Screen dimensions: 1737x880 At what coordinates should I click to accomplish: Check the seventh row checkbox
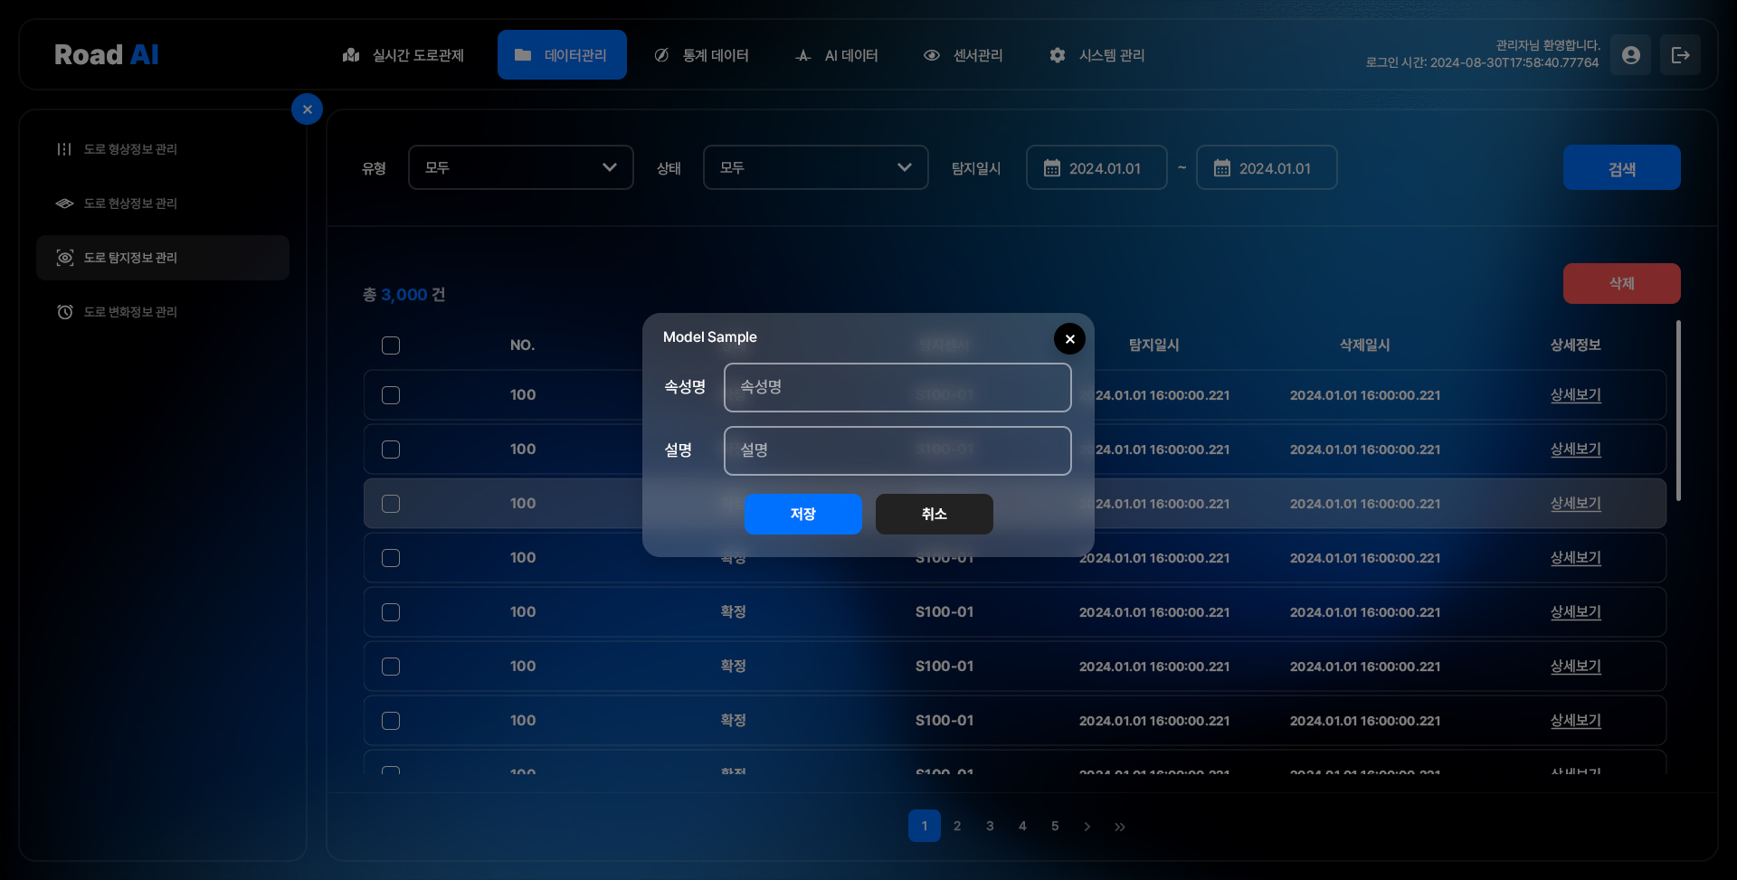pos(391,721)
